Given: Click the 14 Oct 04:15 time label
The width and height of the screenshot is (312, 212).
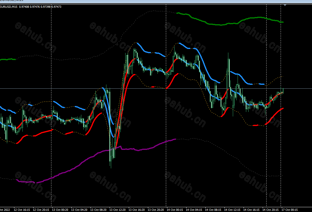Looking at the screenshot, I should point(194,210).
